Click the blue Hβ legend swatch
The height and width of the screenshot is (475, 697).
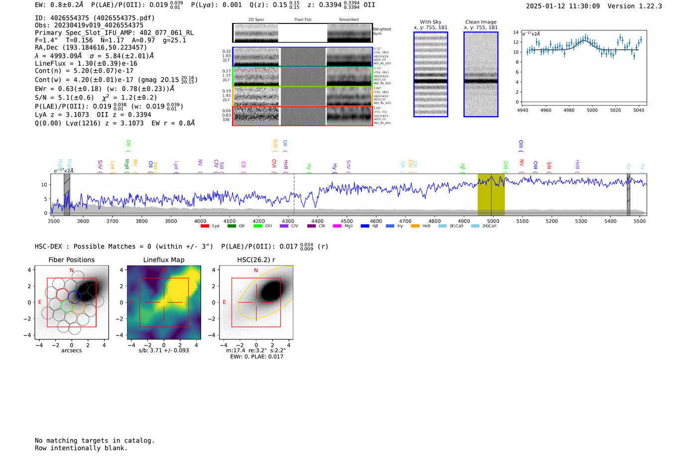click(x=365, y=226)
